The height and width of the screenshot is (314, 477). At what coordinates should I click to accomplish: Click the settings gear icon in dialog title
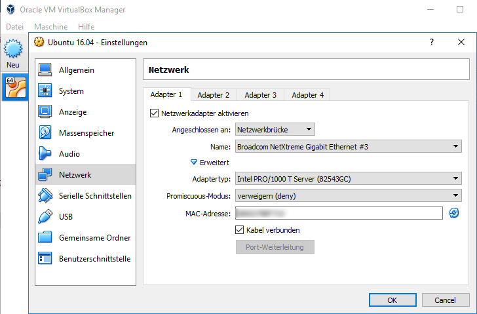click(x=39, y=42)
